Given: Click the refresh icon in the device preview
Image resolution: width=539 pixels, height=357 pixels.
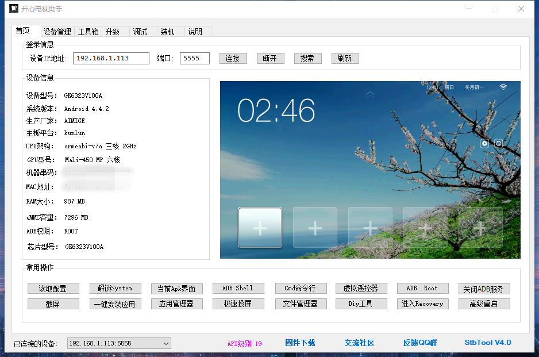Looking at the screenshot, I should coord(498,144).
